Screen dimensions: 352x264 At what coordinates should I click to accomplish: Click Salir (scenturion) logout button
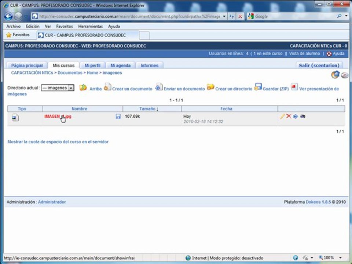tap(319, 65)
